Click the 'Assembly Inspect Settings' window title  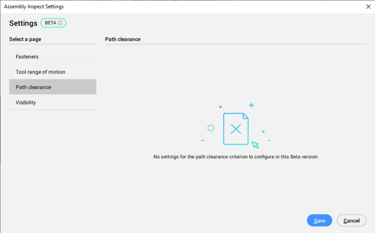[x=34, y=7]
